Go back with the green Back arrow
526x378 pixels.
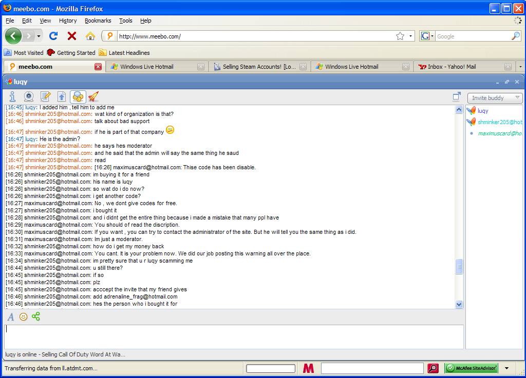[x=13, y=36]
